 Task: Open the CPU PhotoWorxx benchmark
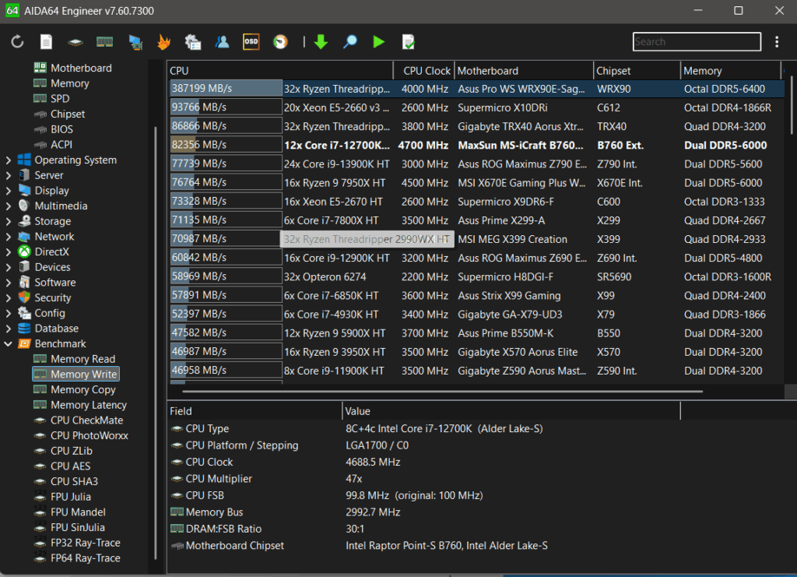tap(89, 435)
